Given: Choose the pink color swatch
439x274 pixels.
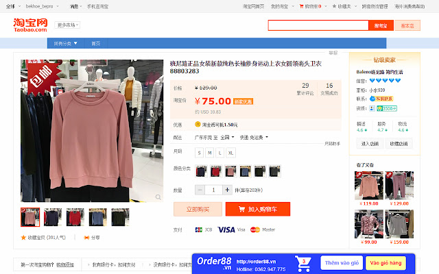Looking at the screenshot, I should point(230,171).
